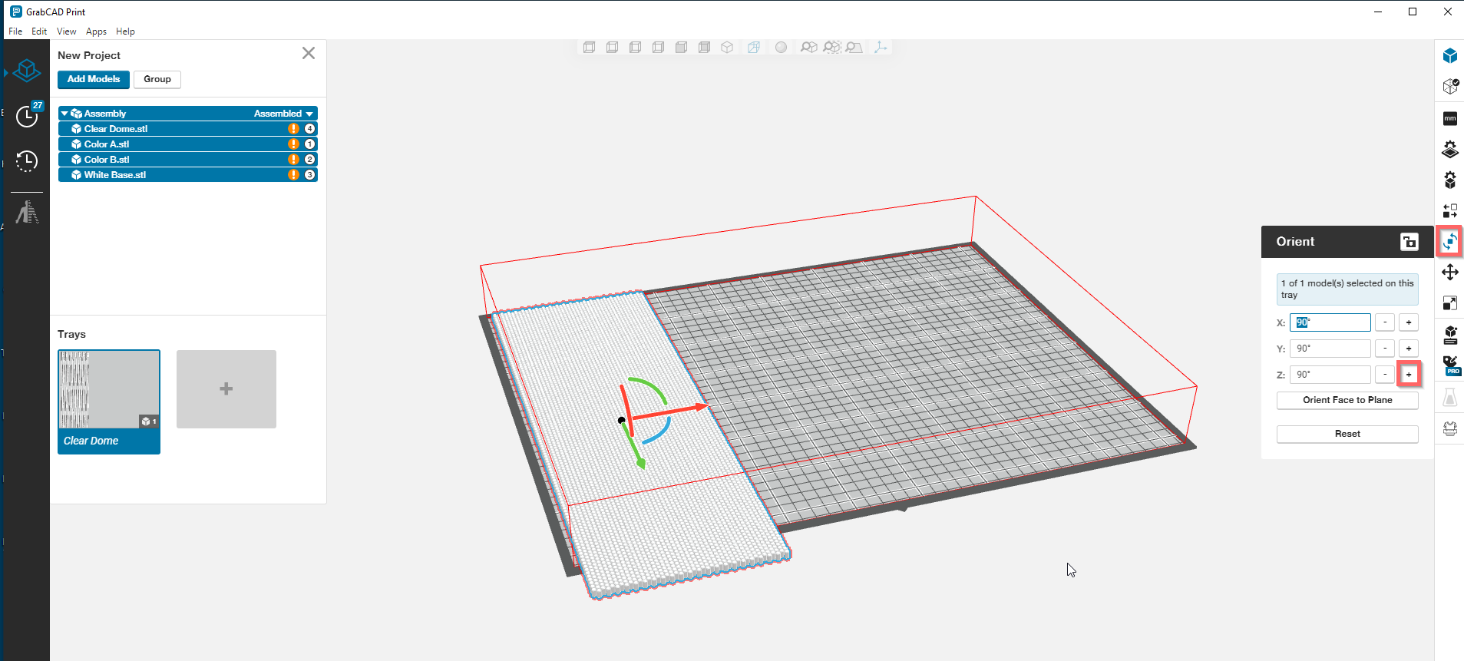Open the View menu
Image resolution: width=1464 pixels, height=661 pixels.
(x=66, y=31)
